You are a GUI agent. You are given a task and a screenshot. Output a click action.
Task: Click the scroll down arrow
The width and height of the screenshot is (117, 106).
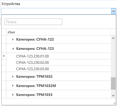pos(113,95)
